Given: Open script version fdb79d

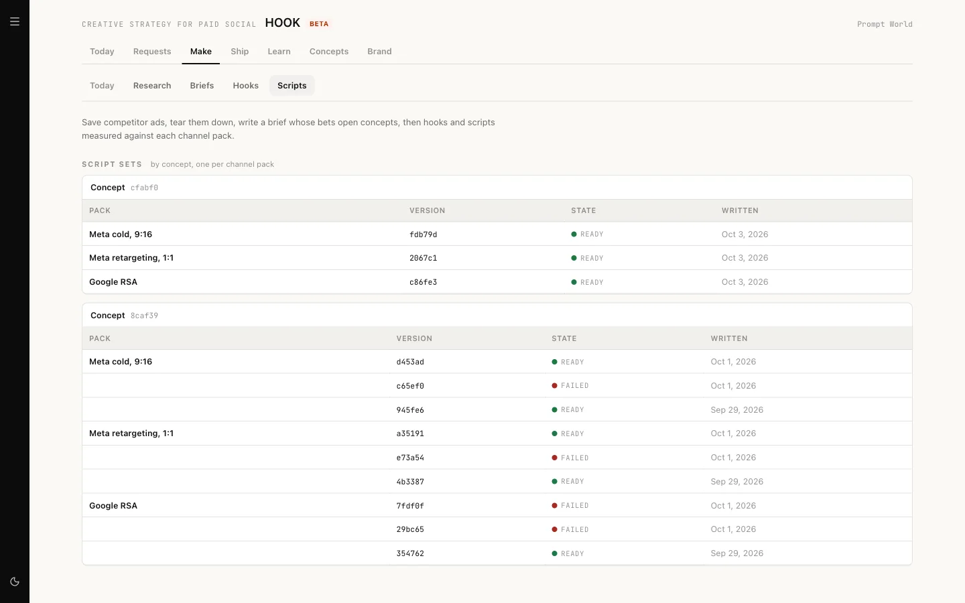Looking at the screenshot, I should [x=424, y=234].
